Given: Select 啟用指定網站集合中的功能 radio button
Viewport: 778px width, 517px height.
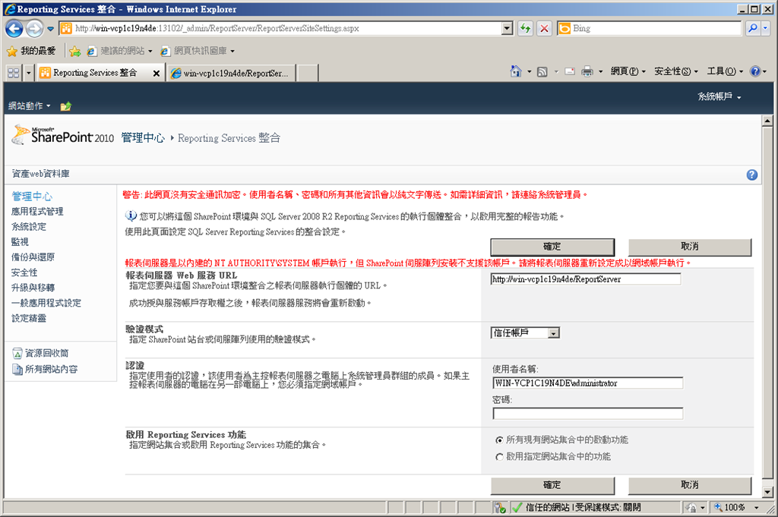Looking at the screenshot, I should [x=499, y=457].
